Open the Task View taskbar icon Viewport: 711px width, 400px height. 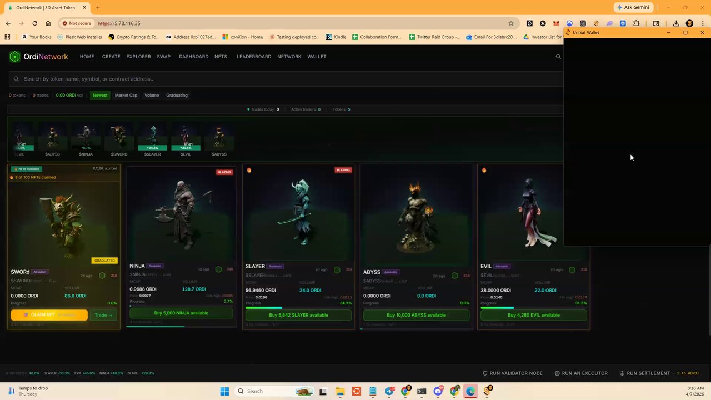click(x=323, y=391)
